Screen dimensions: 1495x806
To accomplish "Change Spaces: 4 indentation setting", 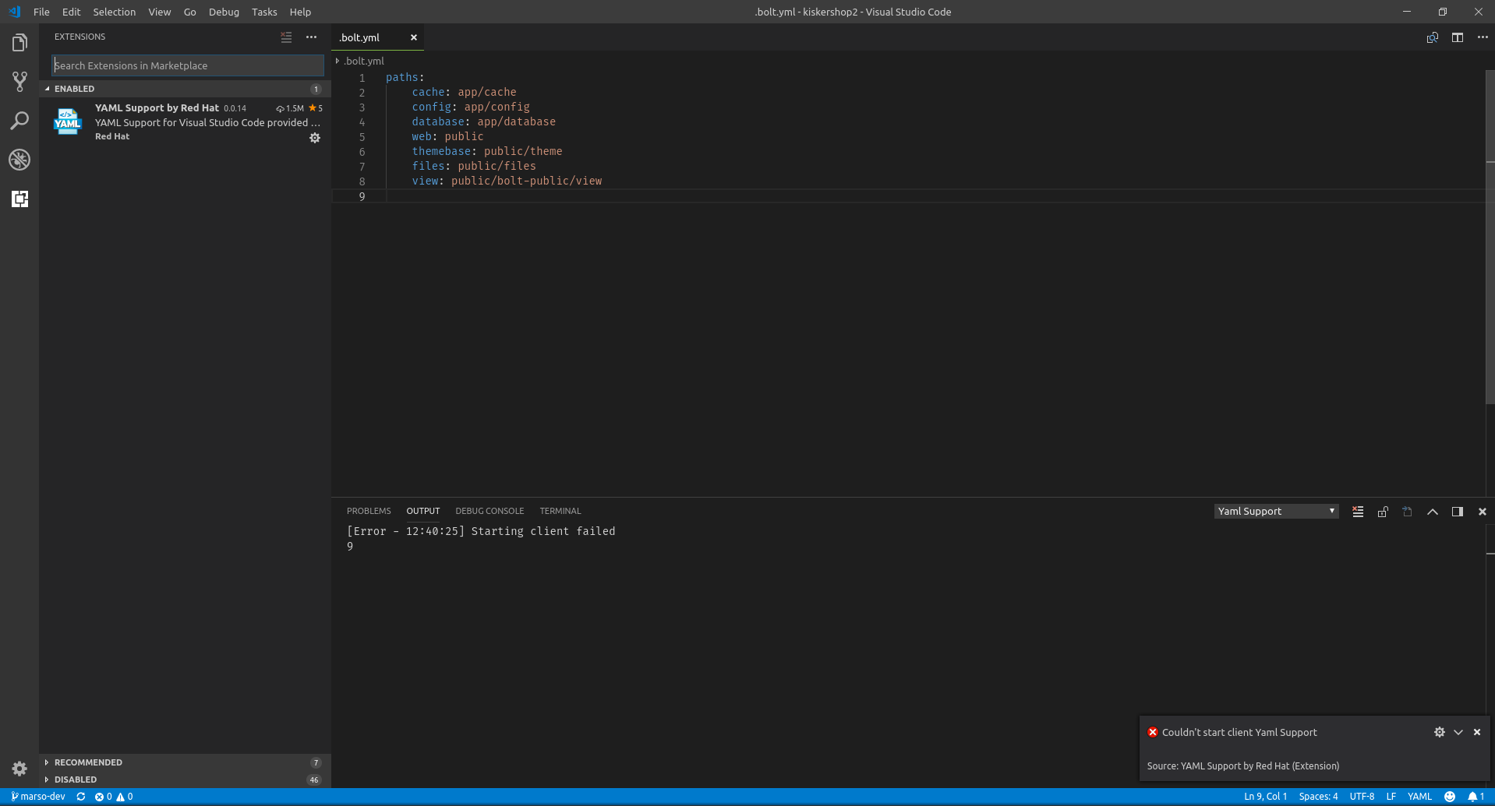I will pyautogui.click(x=1318, y=797).
